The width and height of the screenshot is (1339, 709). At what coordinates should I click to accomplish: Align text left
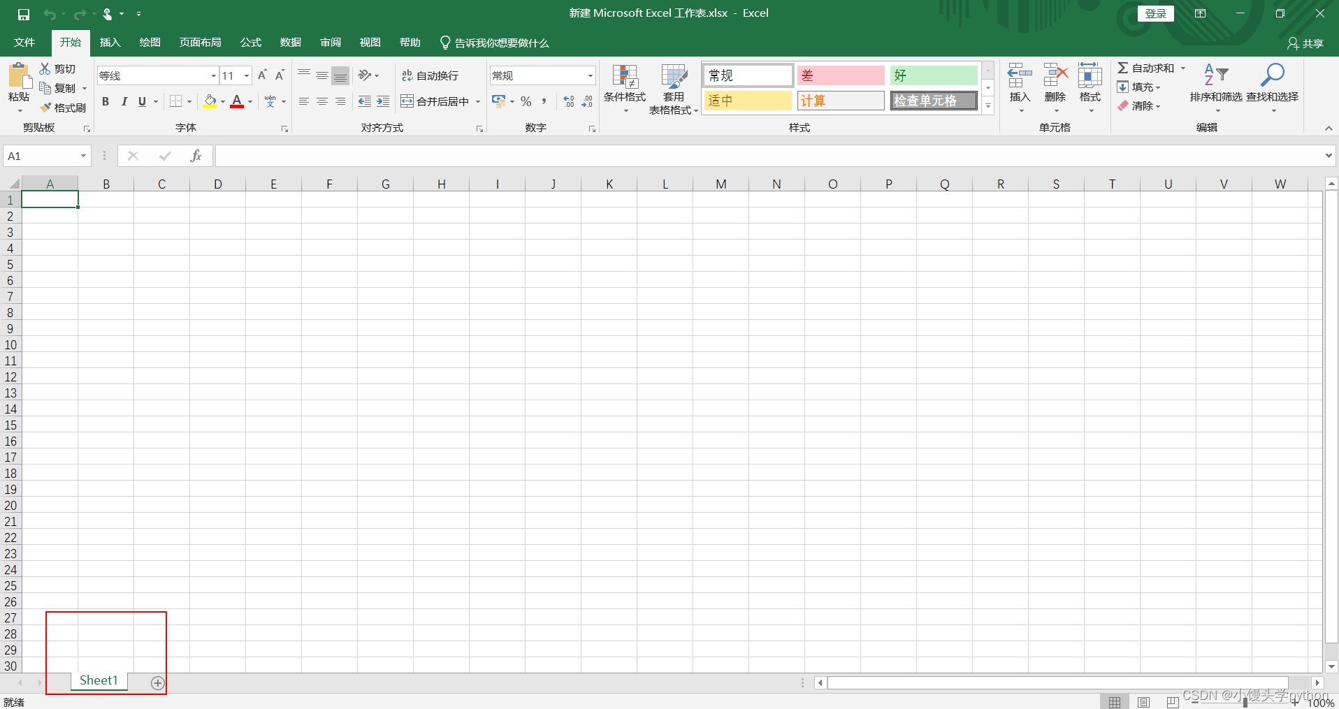coord(304,101)
